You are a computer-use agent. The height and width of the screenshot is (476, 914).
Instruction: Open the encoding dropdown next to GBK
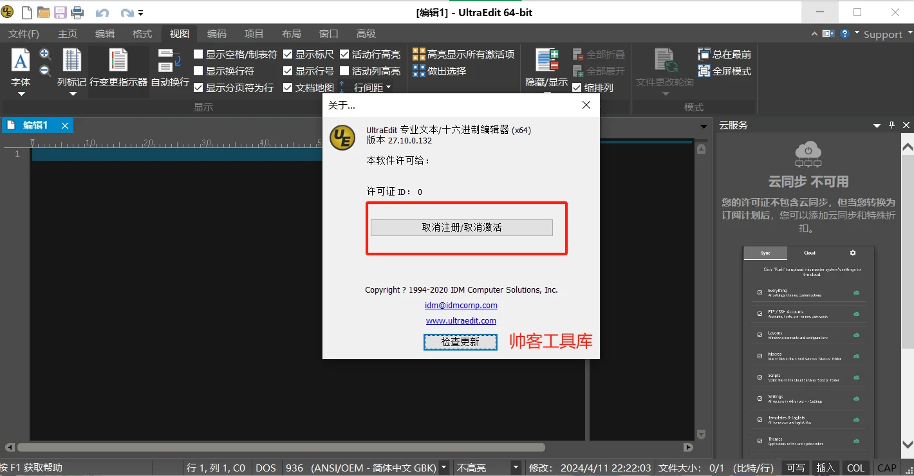pyautogui.click(x=445, y=468)
